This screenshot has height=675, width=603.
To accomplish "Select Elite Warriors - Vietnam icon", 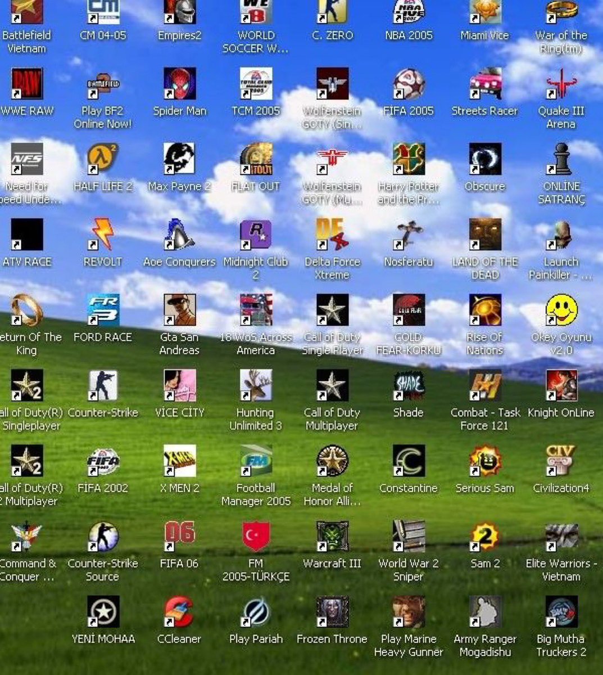I will [x=561, y=536].
